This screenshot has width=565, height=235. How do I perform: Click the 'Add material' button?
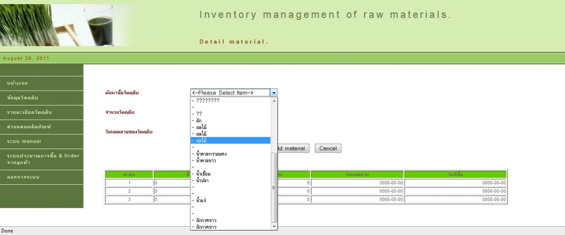(293, 148)
